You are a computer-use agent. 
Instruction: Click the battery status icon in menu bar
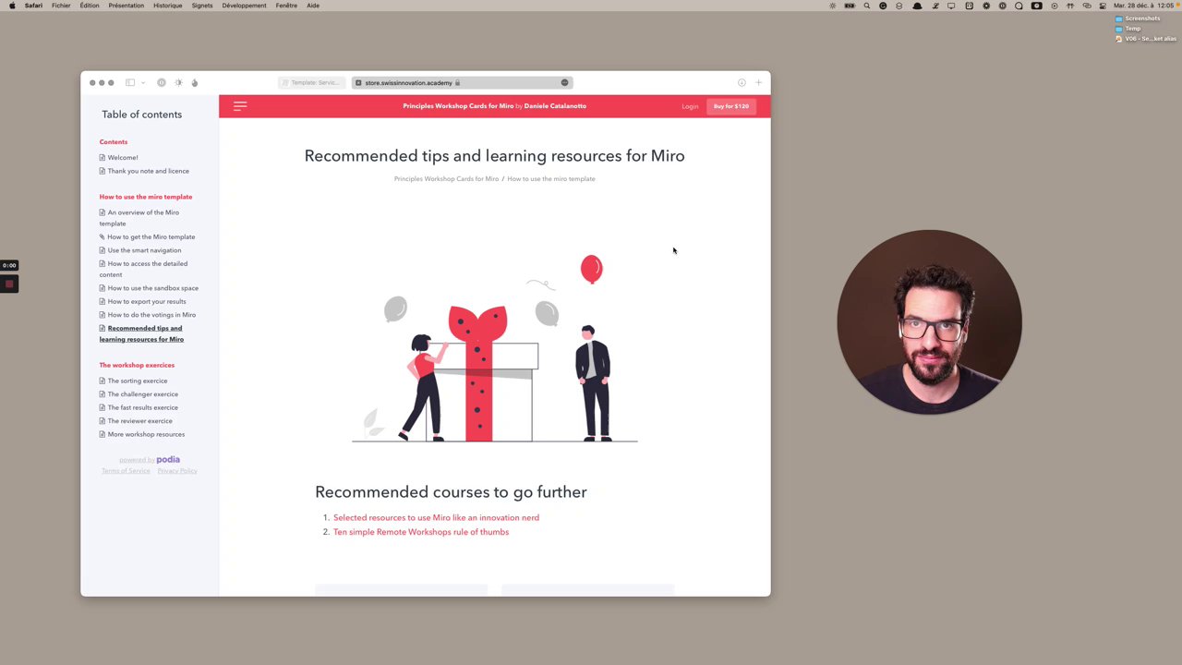tap(850, 6)
